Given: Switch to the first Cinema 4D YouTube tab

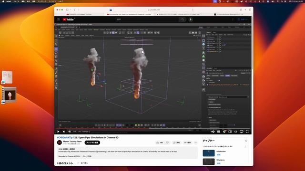Looking at the screenshot, I should coord(79,14).
